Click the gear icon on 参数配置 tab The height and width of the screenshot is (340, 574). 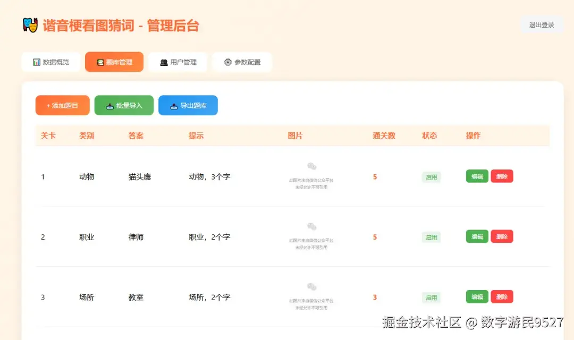(x=228, y=62)
